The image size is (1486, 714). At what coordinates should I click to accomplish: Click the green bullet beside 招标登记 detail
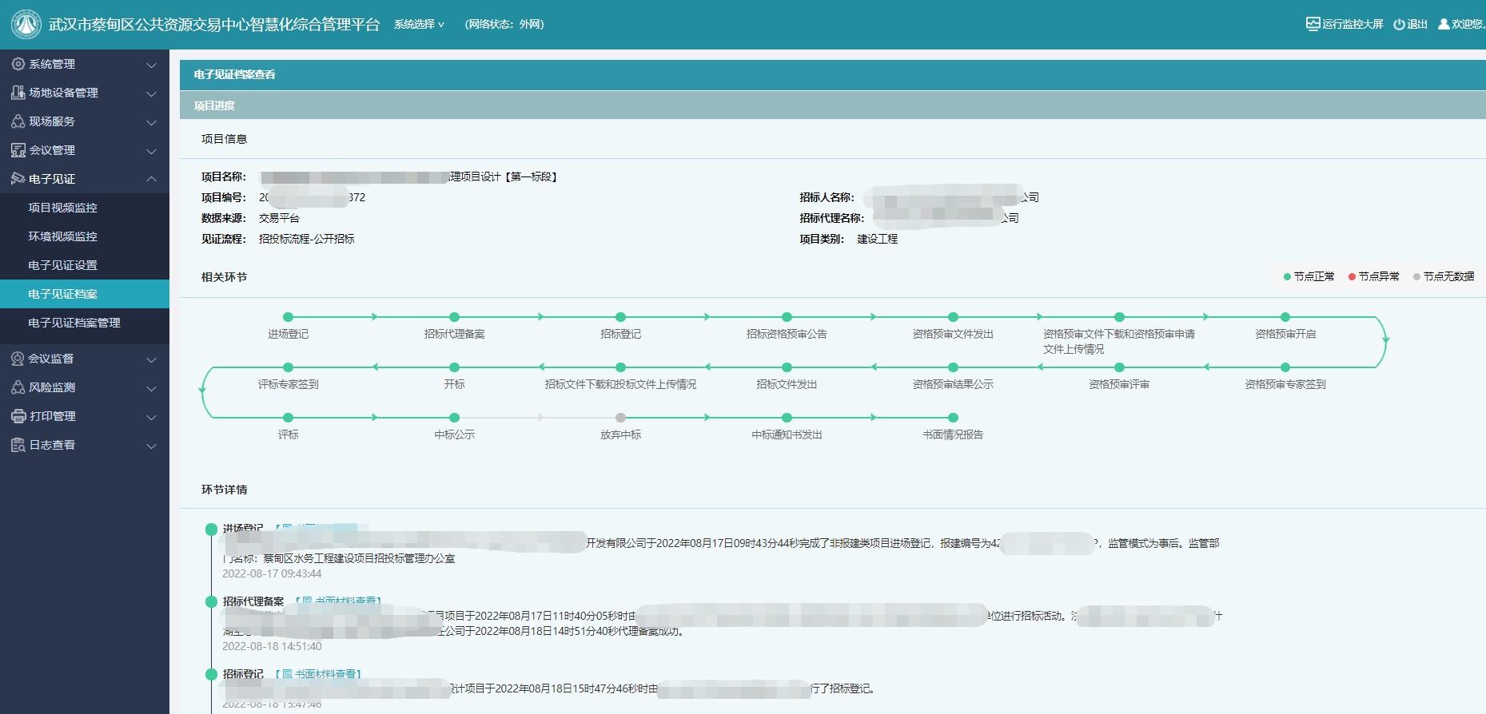click(211, 674)
